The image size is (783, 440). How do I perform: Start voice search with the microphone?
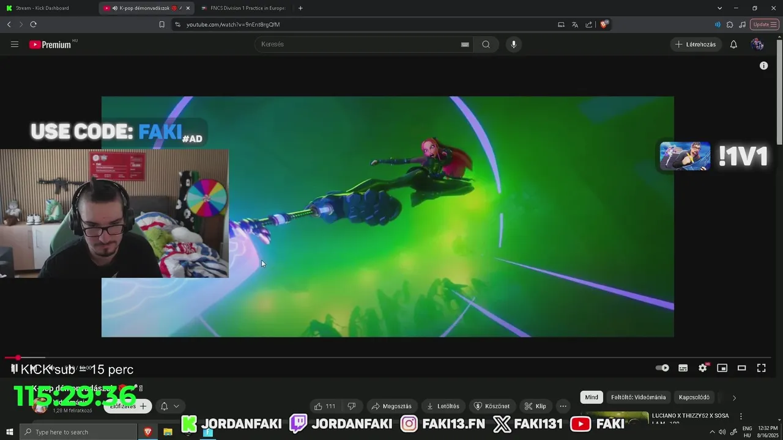click(514, 44)
